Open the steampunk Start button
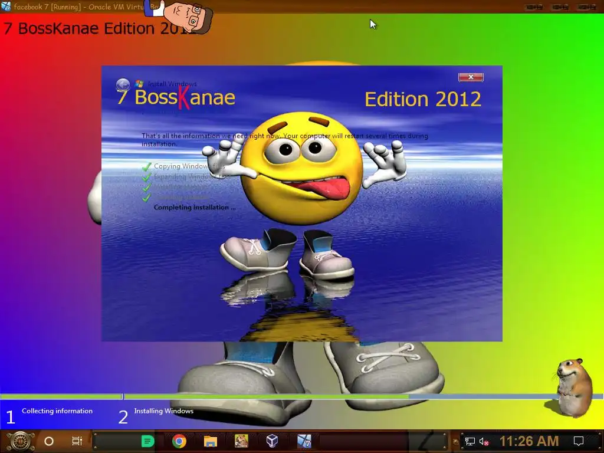This screenshot has width=604, height=453. 21,441
